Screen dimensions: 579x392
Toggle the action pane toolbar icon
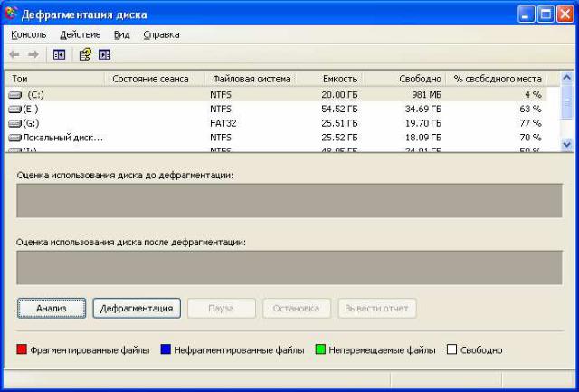105,54
